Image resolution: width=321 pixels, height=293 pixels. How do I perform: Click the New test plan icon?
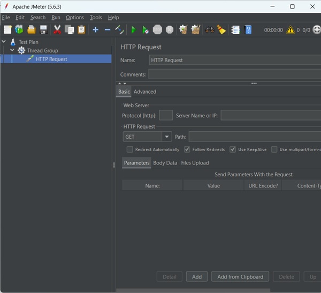pos(8,30)
